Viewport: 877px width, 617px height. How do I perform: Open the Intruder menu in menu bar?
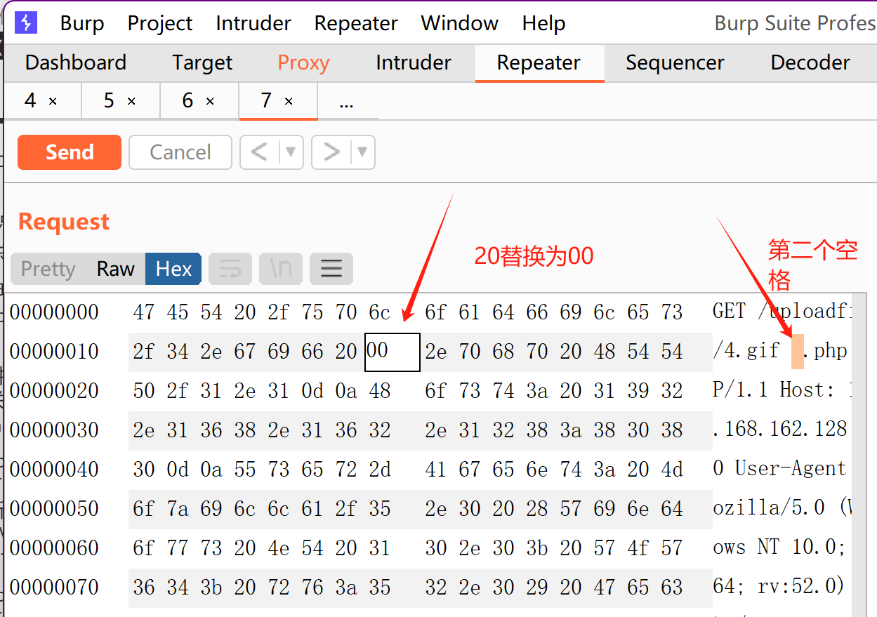[253, 23]
